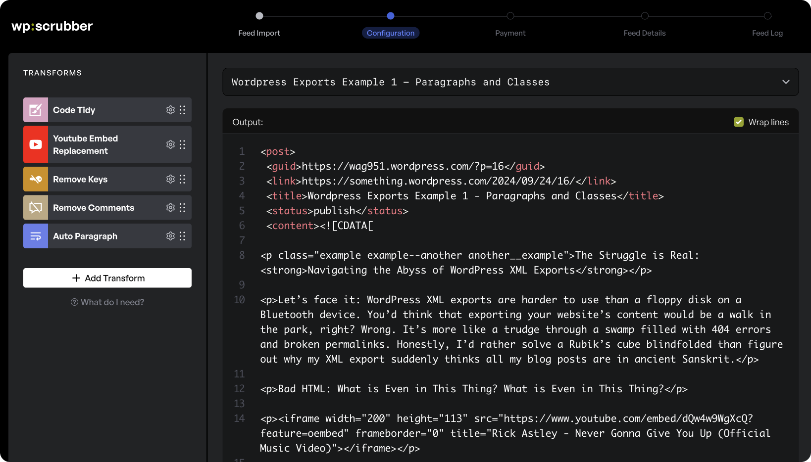
Task: Click the Code Tidy transform icon
Action: [x=36, y=110]
